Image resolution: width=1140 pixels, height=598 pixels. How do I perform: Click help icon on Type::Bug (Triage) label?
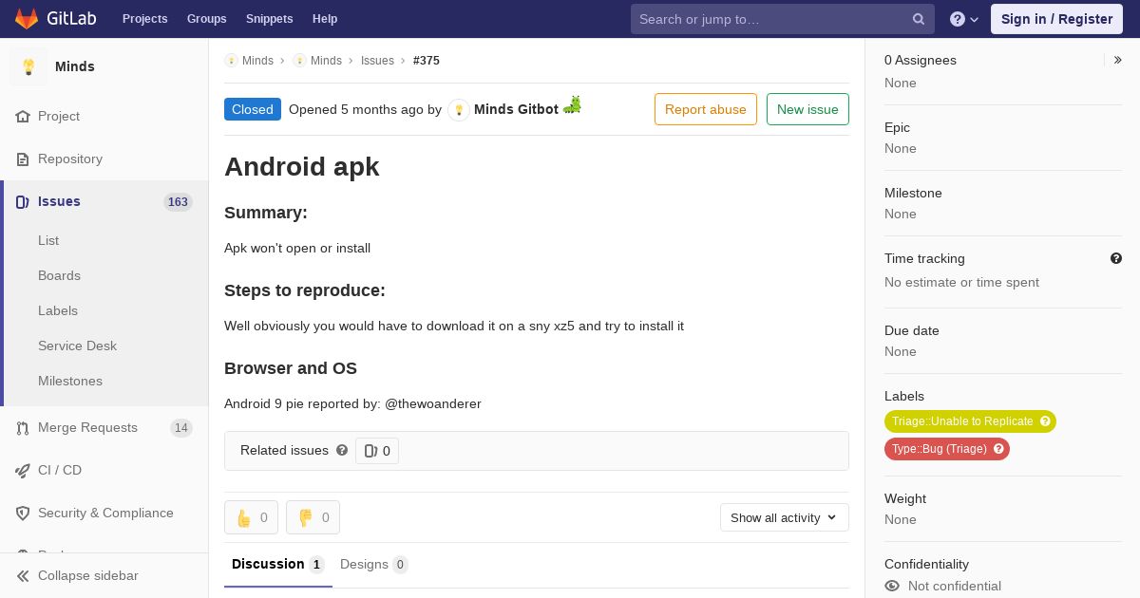(x=998, y=449)
